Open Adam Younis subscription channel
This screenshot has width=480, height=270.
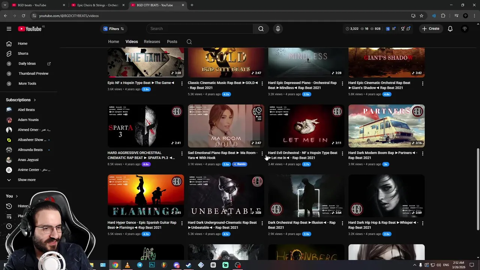pos(28,120)
